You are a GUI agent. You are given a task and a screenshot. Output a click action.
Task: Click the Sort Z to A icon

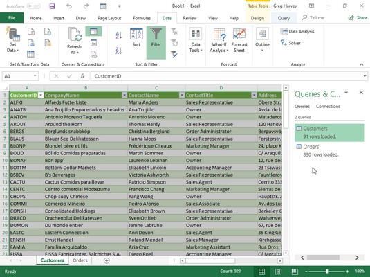119,51
